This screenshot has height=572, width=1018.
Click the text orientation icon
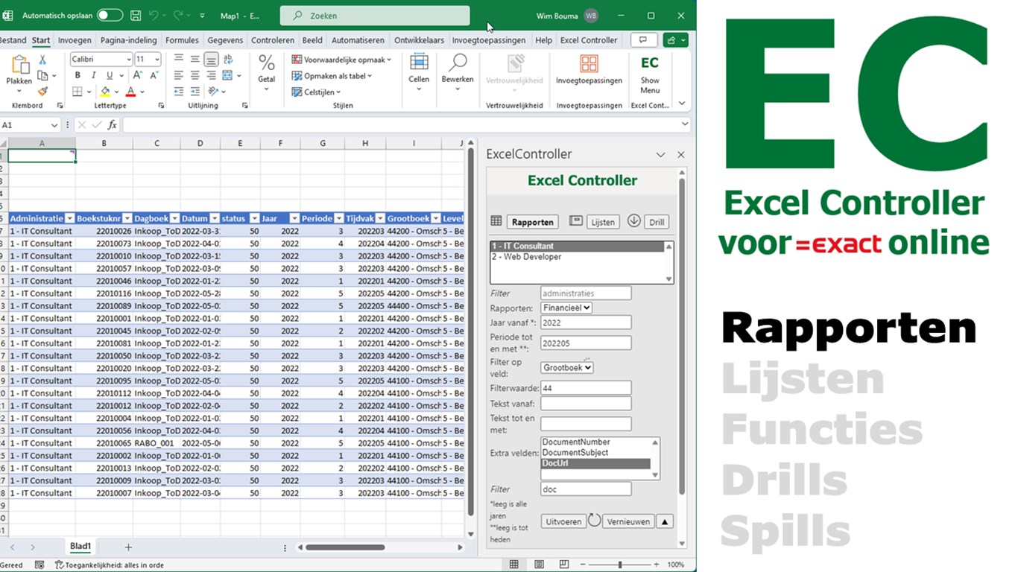click(x=213, y=92)
